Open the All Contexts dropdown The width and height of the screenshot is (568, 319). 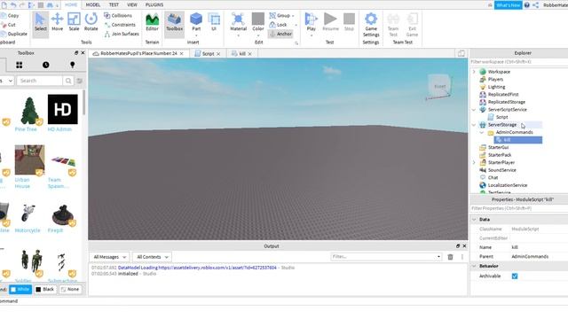(152, 257)
